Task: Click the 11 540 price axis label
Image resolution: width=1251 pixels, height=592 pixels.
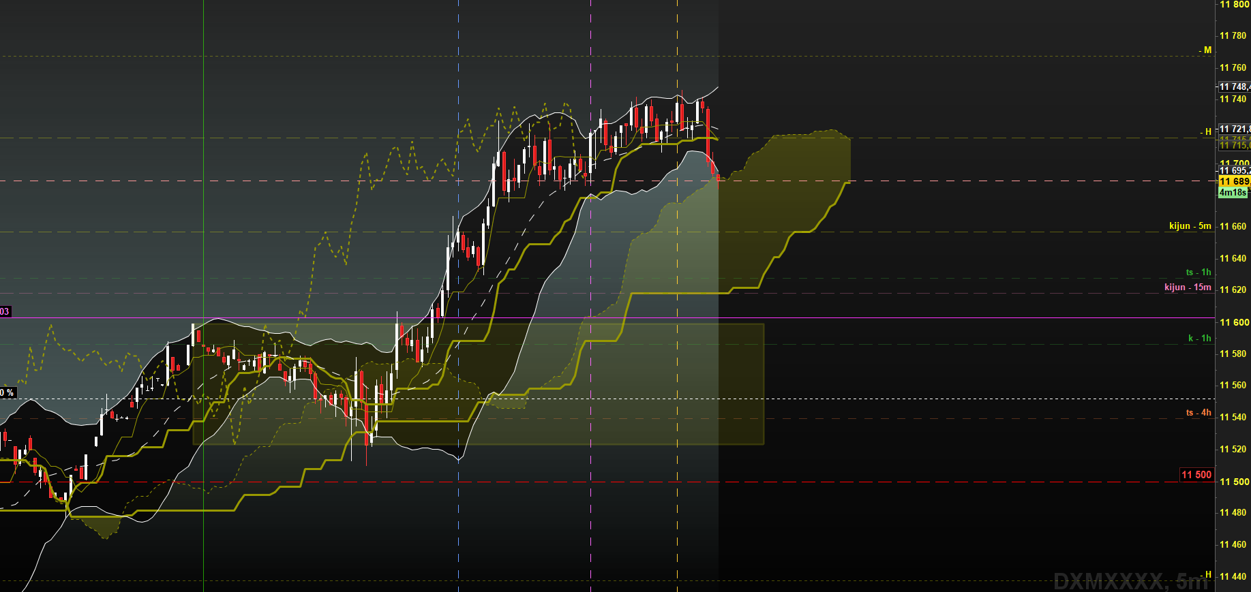Action: click(1233, 418)
